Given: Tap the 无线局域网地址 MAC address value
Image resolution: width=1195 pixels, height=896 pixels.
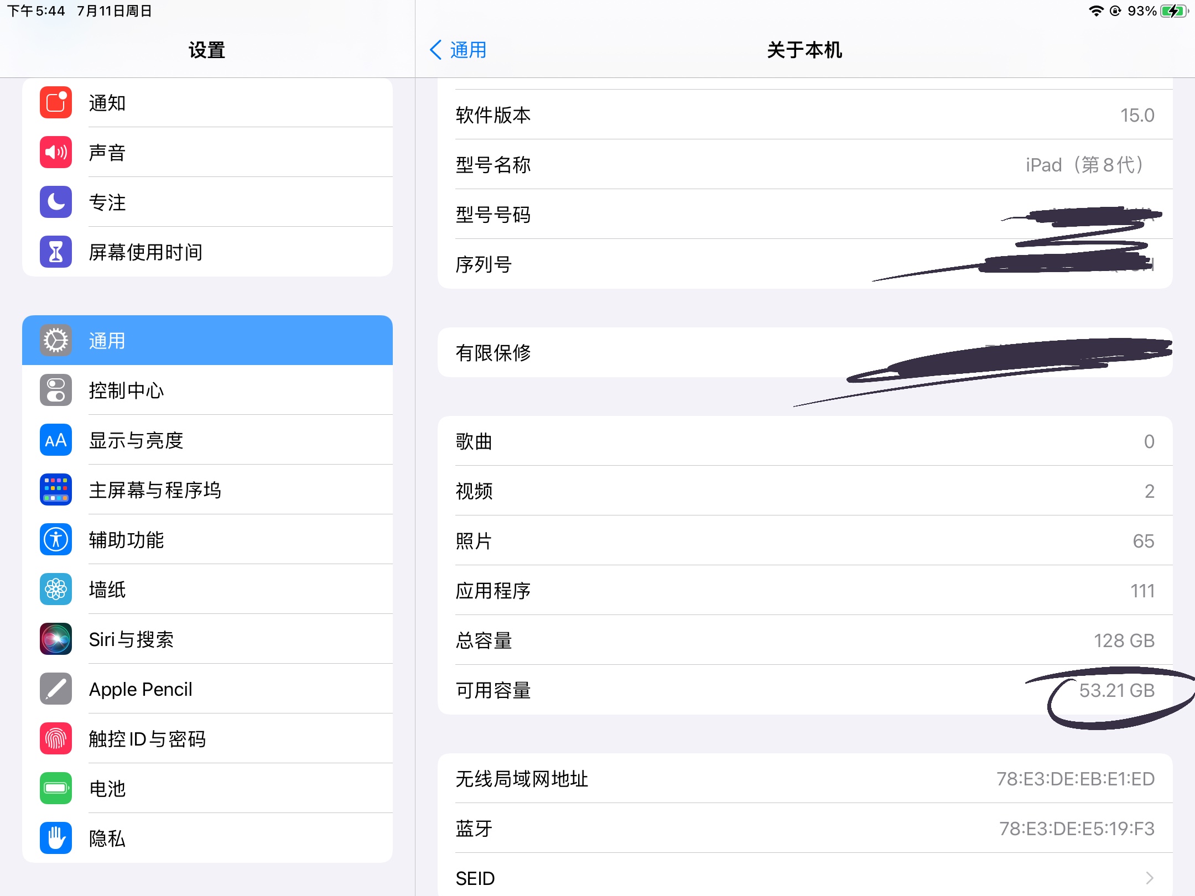Looking at the screenshot, I should pos(1075,779).
